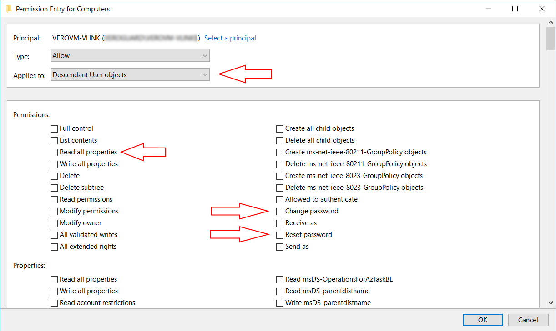Click the scrollbar down arrow

551,303
